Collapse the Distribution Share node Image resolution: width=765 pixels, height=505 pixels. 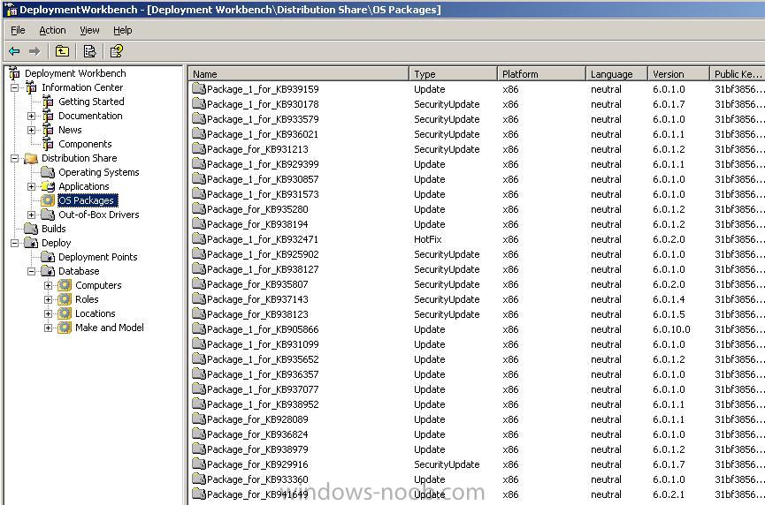pos(15,159)
